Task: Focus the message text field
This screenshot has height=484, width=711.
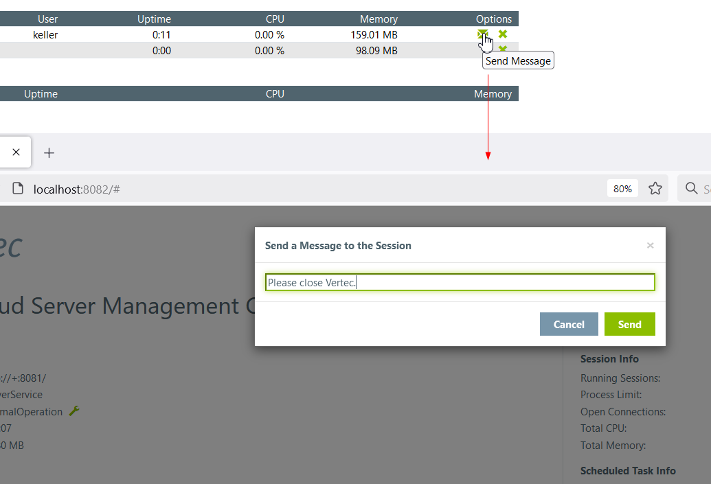Action: 460,282
